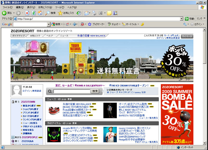Go to the home page via house icon
The height and width of the screenshot is (150, 208).
40,13
